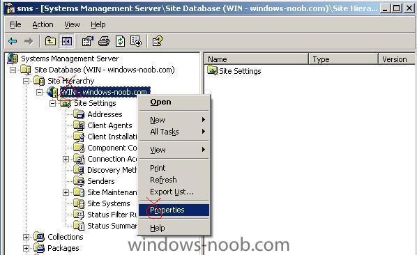Click the Export List toolbar icon

[136, 41]
